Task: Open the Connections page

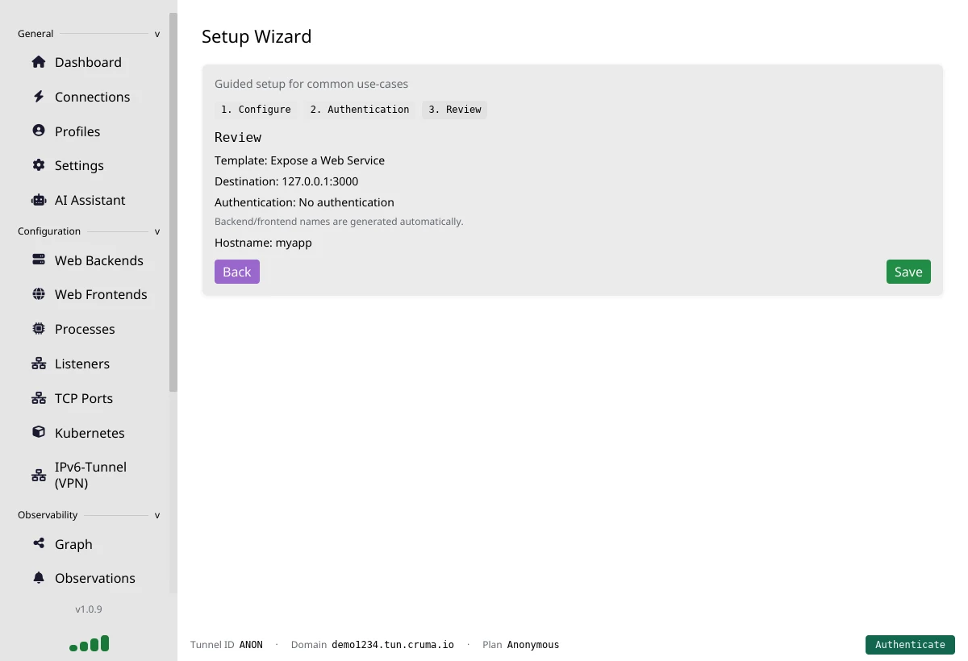Action: (92, 97)
